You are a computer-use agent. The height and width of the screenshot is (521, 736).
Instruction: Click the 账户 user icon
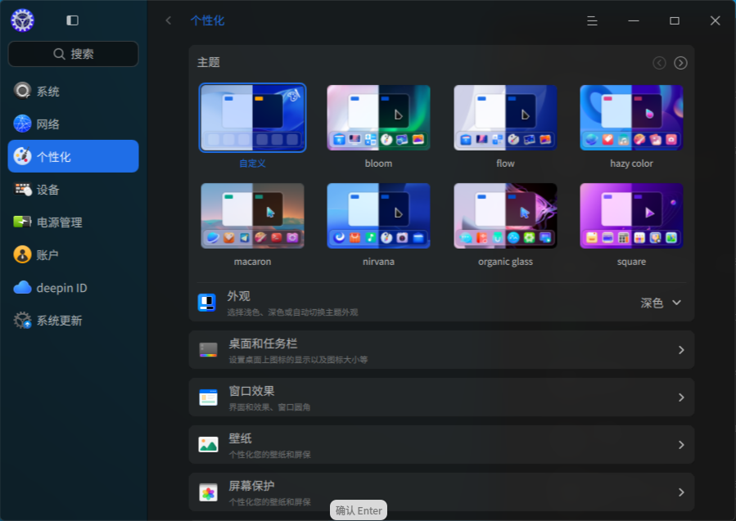(22, 254)
